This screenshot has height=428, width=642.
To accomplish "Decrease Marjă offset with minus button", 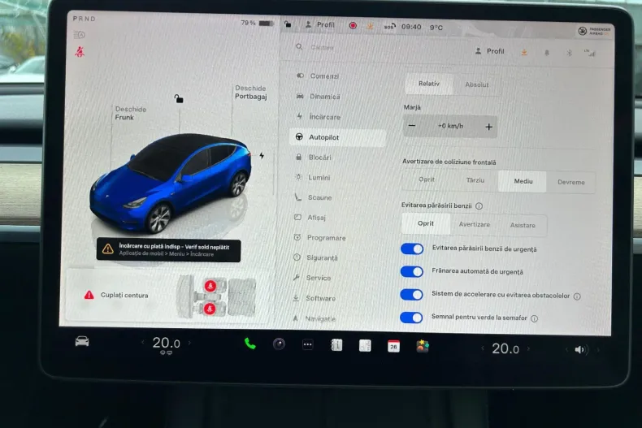I will [412, 126].
